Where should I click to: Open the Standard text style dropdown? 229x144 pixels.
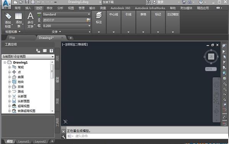tap(89, 14)
